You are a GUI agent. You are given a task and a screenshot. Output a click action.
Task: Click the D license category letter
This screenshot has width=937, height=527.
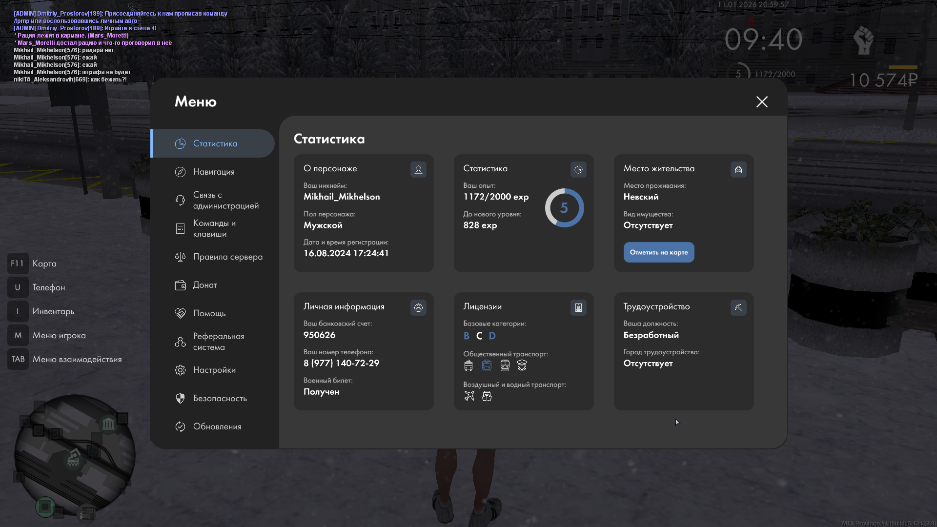coord(492,336)
